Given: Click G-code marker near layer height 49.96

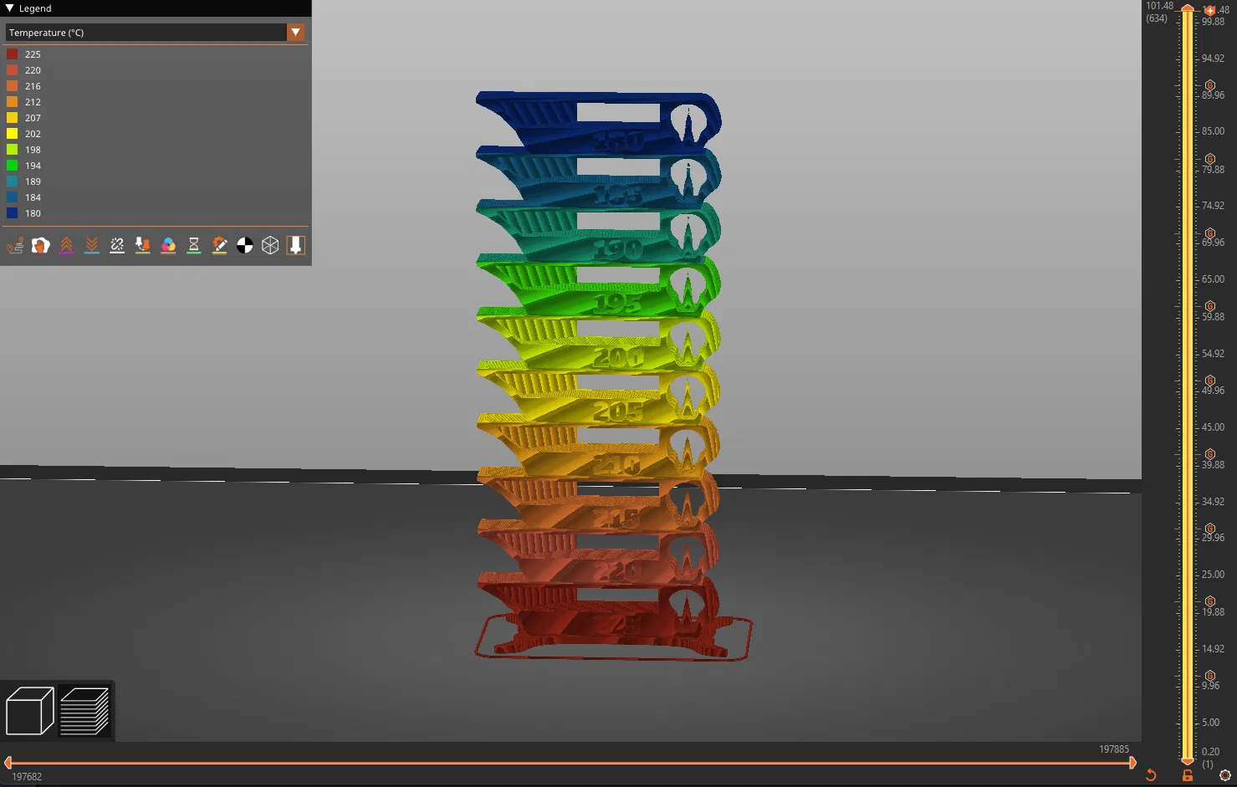Looking at the screenshot, I should tap(1210, 381).
